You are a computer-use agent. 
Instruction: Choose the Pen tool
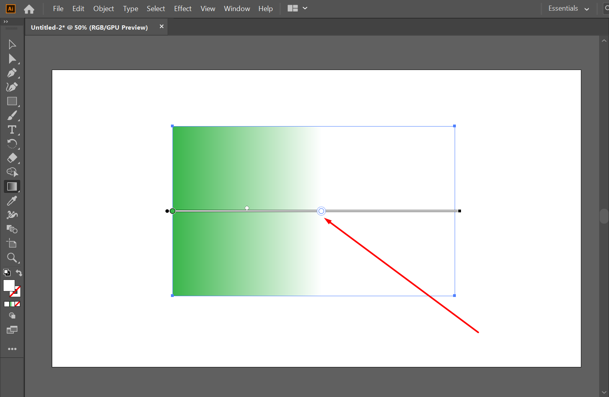pyautogui.click(x=12, y=73)
